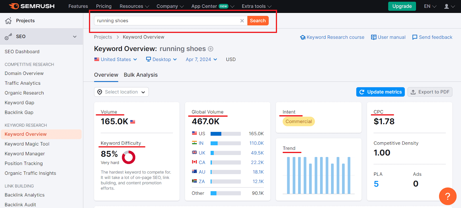Click the User manual book icon
The height and width of the screenshot is (208, 461).
click(374, 37)
